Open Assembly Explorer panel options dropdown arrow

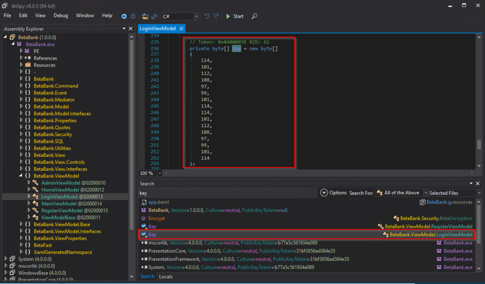pyautogui.click(x=124, y=28)
